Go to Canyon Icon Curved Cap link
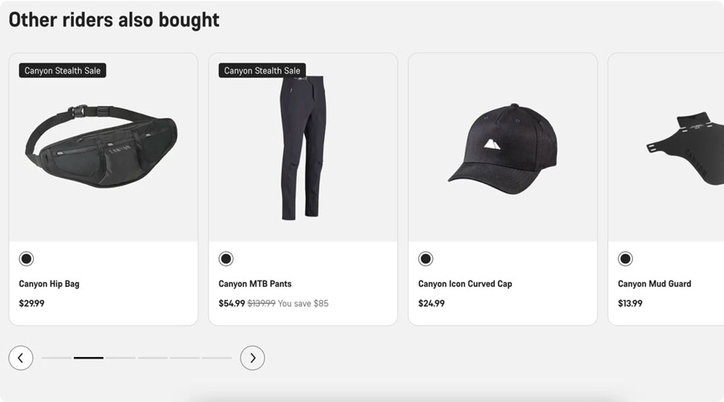This screenshot has width=724, height=402. tap(465, 284)
